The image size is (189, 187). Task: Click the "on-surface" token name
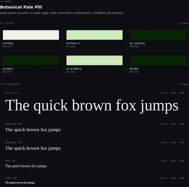[137, 43]
